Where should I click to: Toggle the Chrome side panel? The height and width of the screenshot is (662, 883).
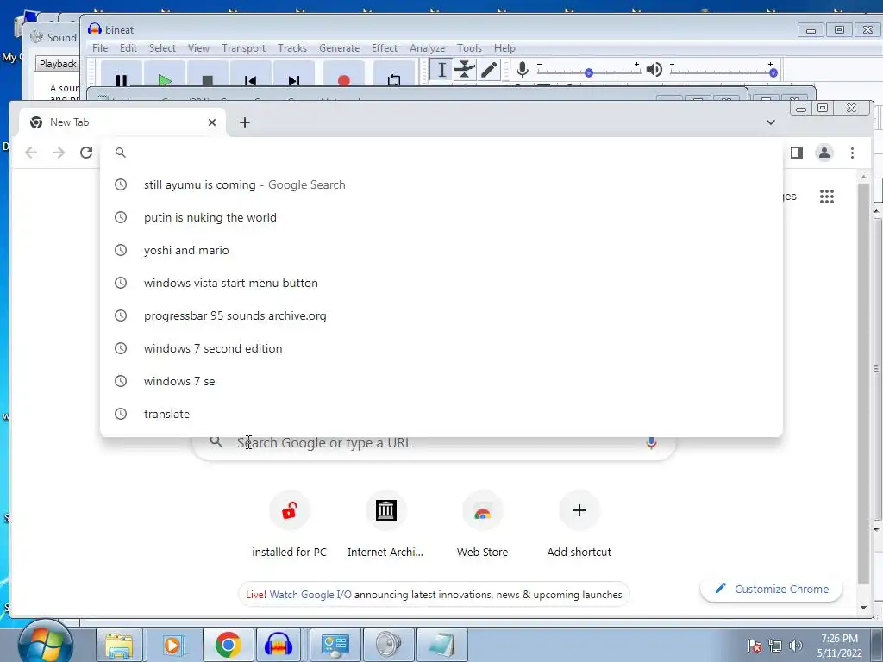coord(796,153)
